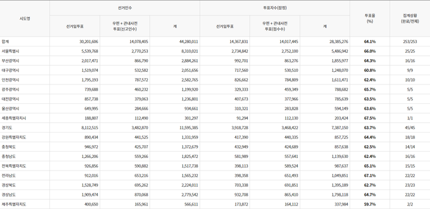
Task: Select the 강원특별자치도 row label
Action: coord(14,137)
